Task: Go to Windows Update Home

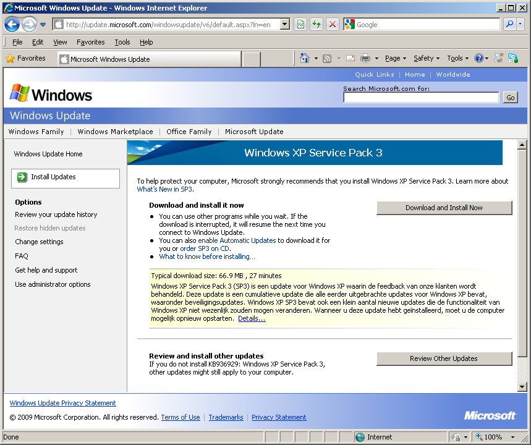Action: [x=48, y=154]
